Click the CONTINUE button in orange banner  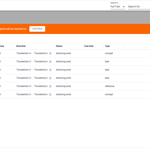[37, 29]
